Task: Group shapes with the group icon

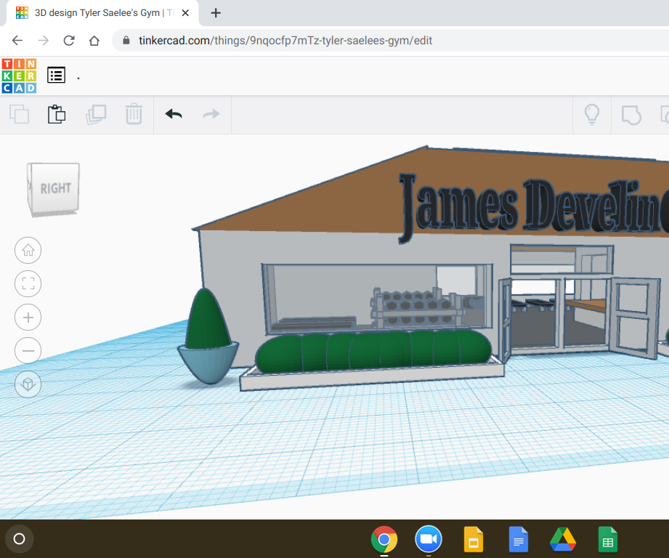Action: (x=631, y=114)
